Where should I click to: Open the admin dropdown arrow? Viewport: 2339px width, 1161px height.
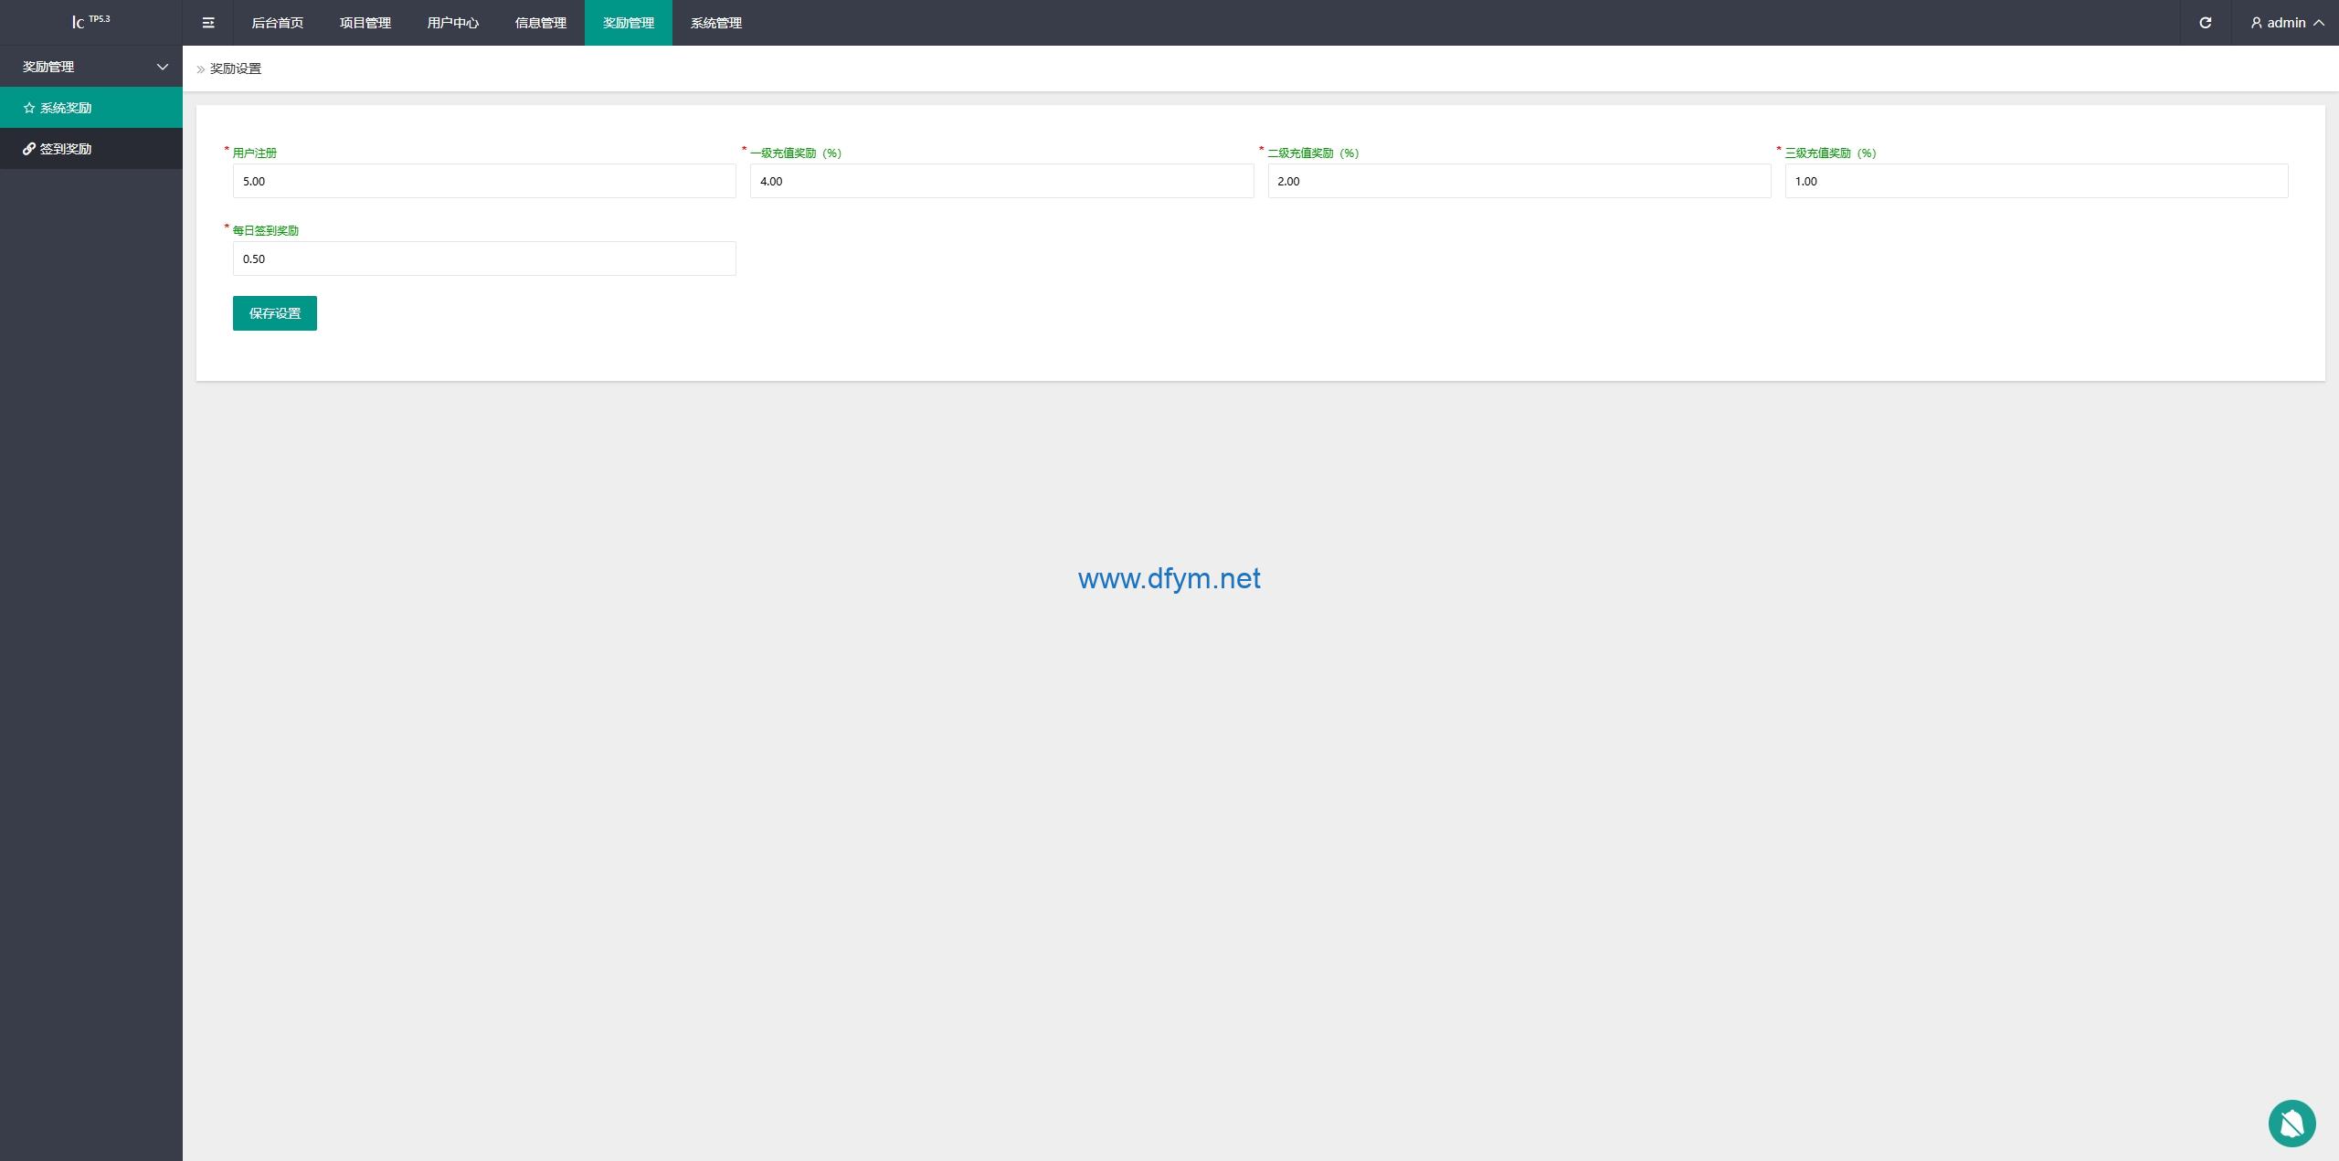pyautogui.click(x=2318, y=23)
